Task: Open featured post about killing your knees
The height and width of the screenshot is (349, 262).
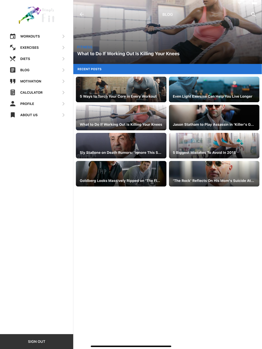Action: (x=128, y=54)
